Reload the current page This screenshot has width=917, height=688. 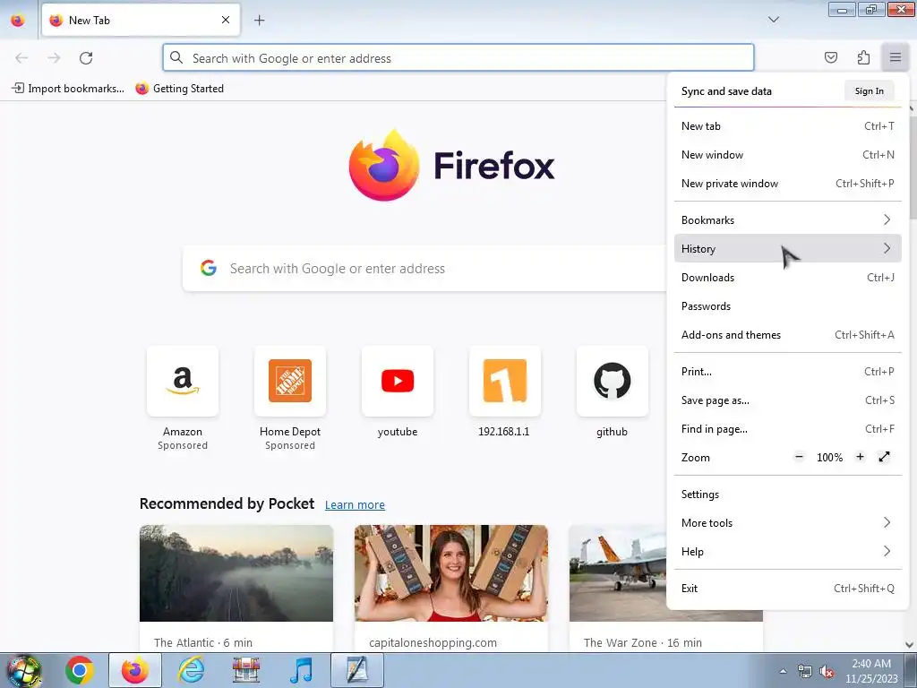pyautogui.click(x=86, y=58)
